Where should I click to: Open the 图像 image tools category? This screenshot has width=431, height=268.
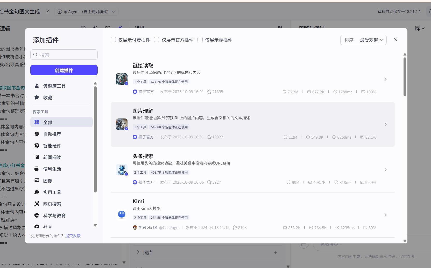tap(48, 180)
